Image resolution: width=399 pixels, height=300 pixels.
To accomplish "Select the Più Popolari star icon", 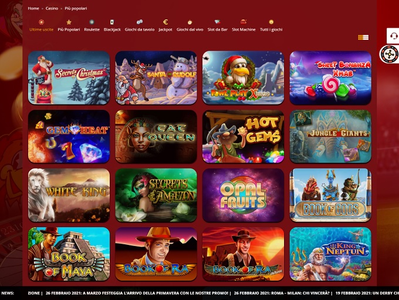I will (x=69, y=22).
